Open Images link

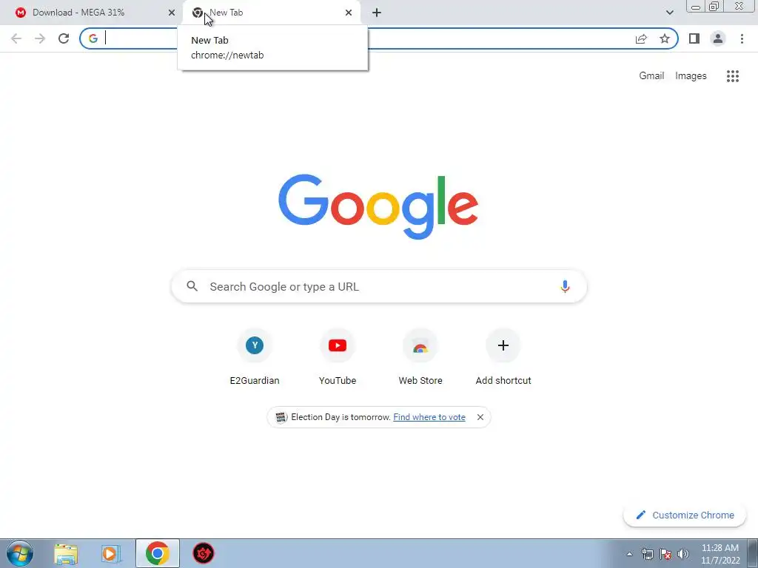coord(691,76)
